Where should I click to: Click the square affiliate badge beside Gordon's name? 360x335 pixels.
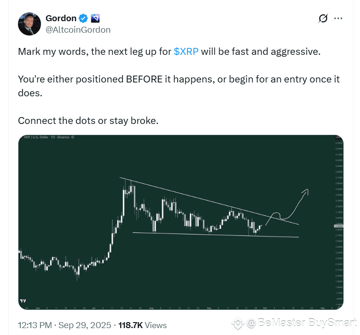click(95, 18)
